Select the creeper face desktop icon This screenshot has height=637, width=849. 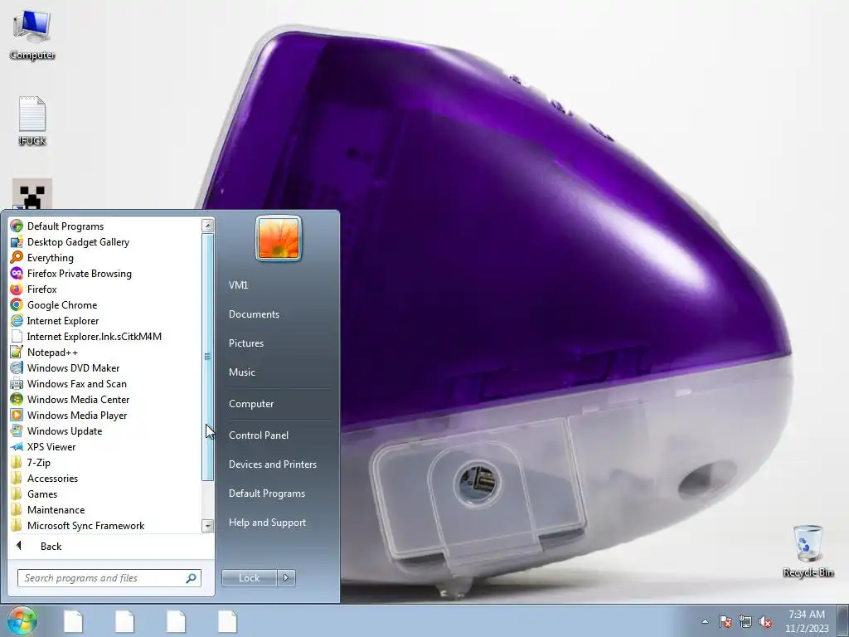(32, 194)
